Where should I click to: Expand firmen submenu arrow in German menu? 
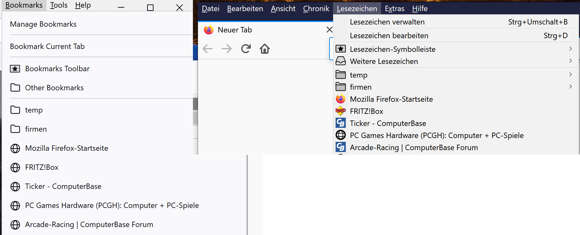coord(571,86)
